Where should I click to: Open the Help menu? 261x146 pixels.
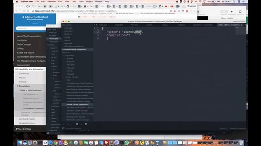click(x=107, y=2)
